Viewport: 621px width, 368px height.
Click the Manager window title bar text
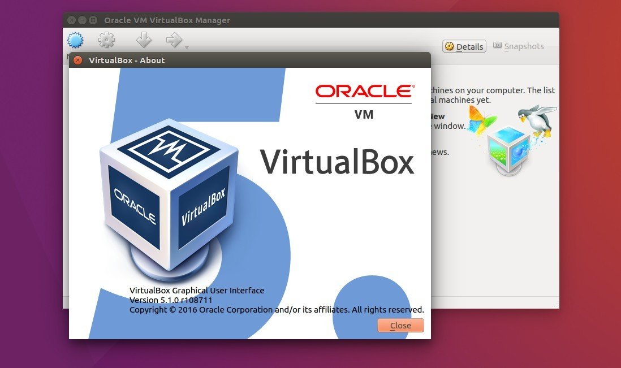click(167, 20)
